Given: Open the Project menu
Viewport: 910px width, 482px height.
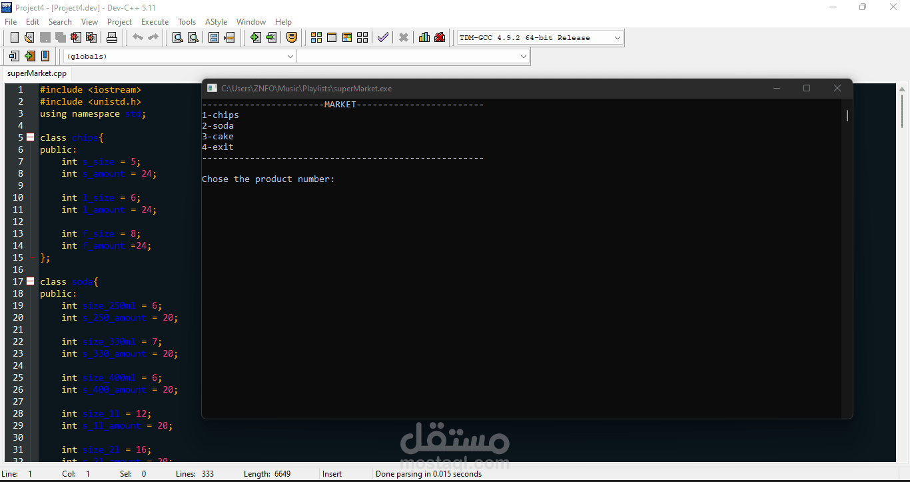Looking at the screenshot, I should (120, 22).
